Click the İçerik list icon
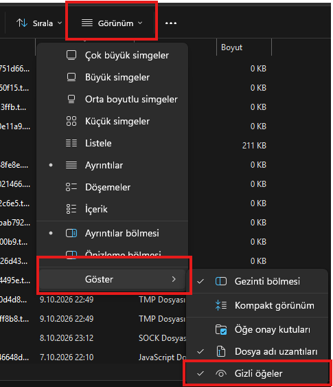 [x=71, y=209]
